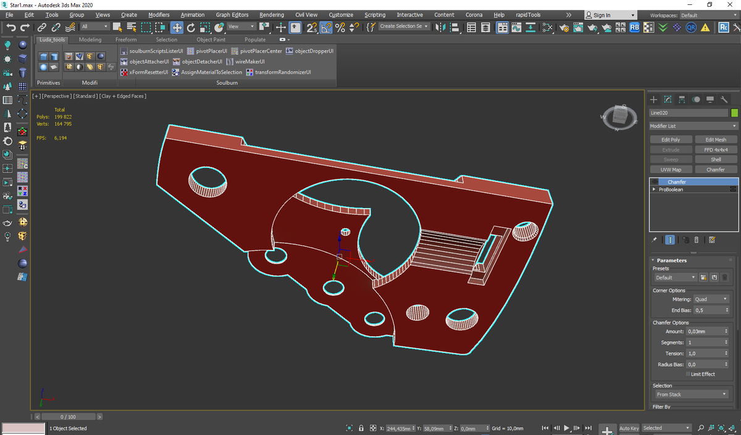
Task: Switch to the Freeform ribbon tab
Action: 126,39
